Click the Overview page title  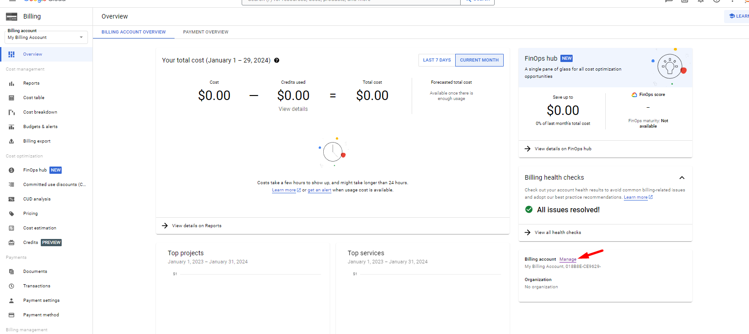coord(115,16)
